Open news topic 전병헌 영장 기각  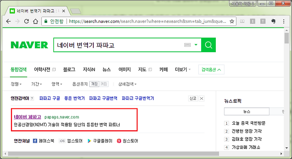click(247, 131)
